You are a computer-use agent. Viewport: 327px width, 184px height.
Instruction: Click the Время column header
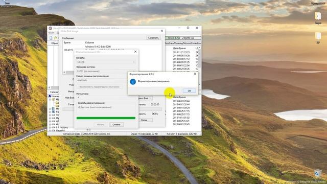pyautogui.click(x=67, y=42)
